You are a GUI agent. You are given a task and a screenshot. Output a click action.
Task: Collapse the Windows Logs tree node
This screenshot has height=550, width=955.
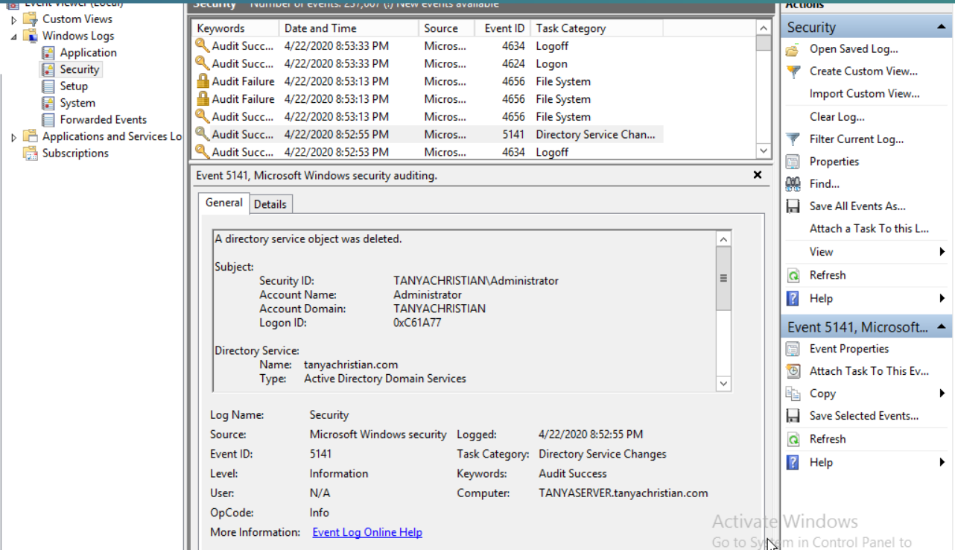tap(13, 36)
